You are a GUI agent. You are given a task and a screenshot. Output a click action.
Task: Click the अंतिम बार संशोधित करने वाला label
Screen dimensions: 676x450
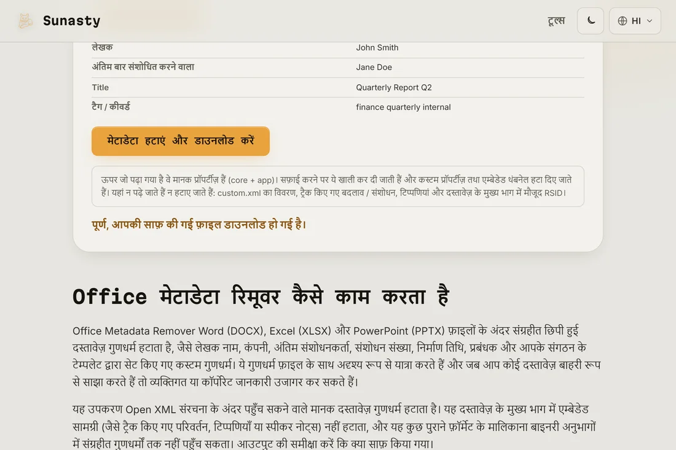143,67
